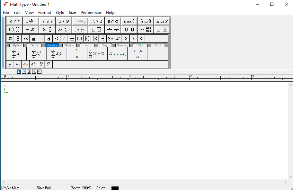293x190 pixels.
Task: Open the matrix templates palette
Action: pyautogui.click(x=146, y=29)
